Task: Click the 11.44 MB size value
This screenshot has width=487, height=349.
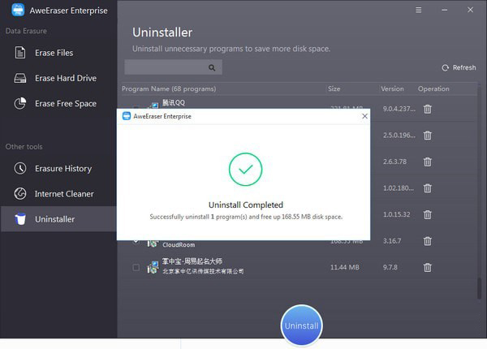Action: [x=345, y=267]
